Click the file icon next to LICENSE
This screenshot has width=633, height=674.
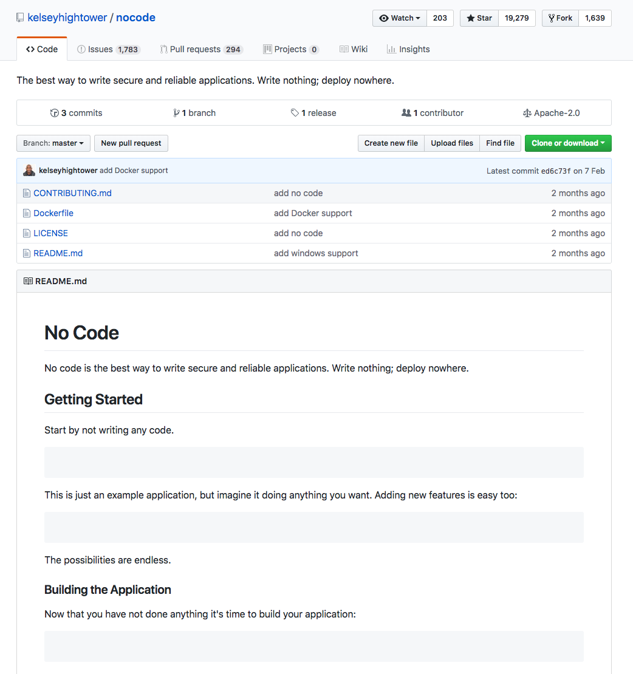[27, 233]
